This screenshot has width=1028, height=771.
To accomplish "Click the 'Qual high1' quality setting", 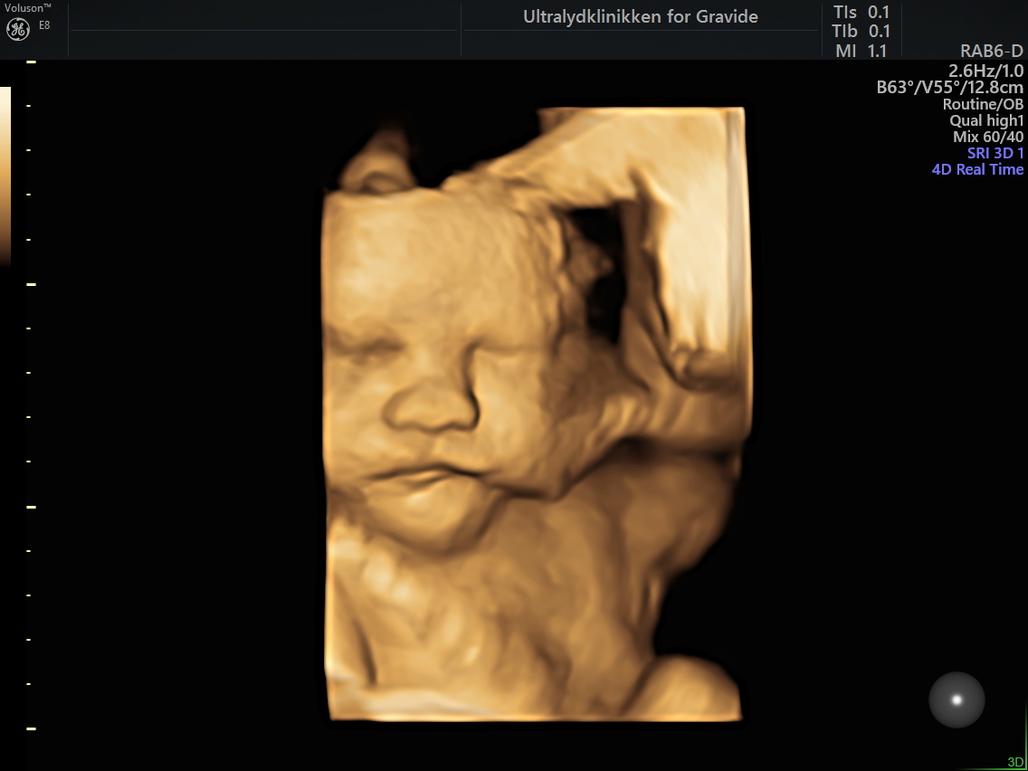I will point(986,120).
